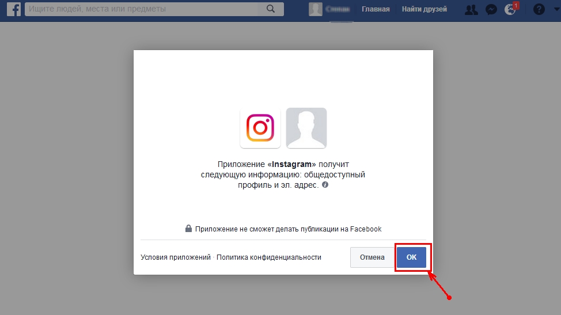Expand the account dropdown arrow
The height and width of the screenshot is (315, 561).
557,9
